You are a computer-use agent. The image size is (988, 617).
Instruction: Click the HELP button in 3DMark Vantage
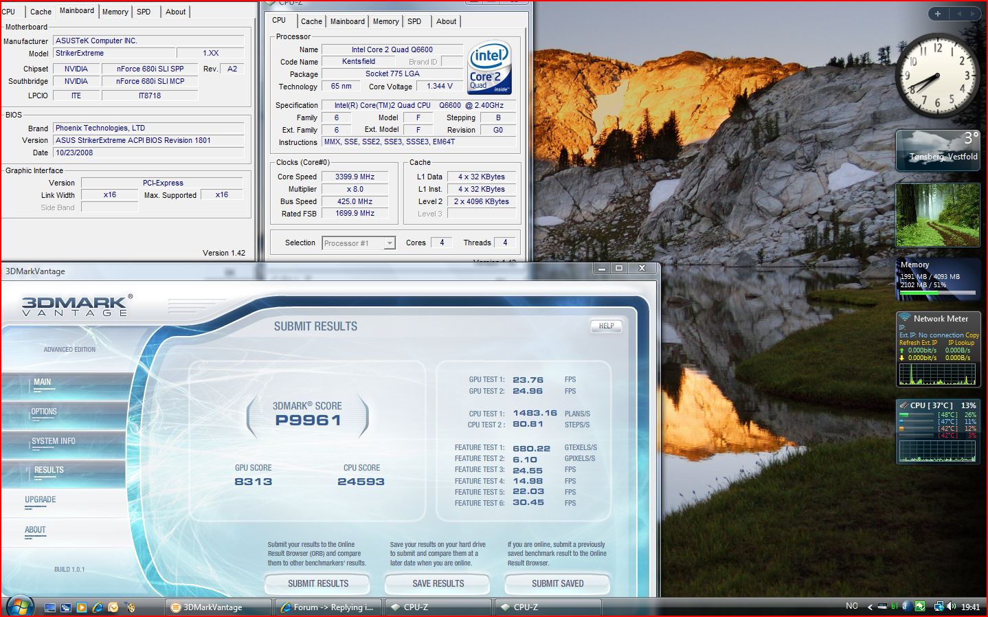[606, 326]
